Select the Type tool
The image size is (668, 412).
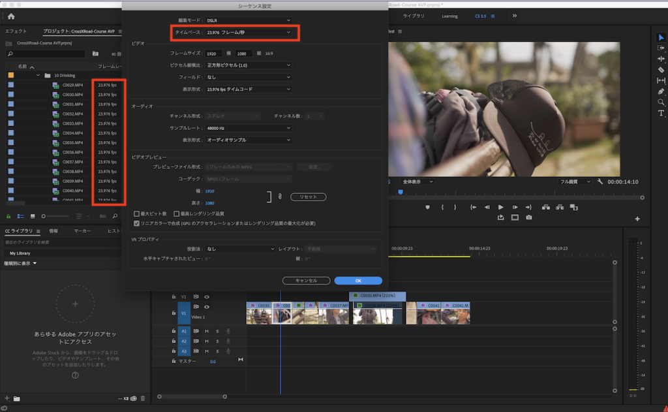tap(661, 112)
